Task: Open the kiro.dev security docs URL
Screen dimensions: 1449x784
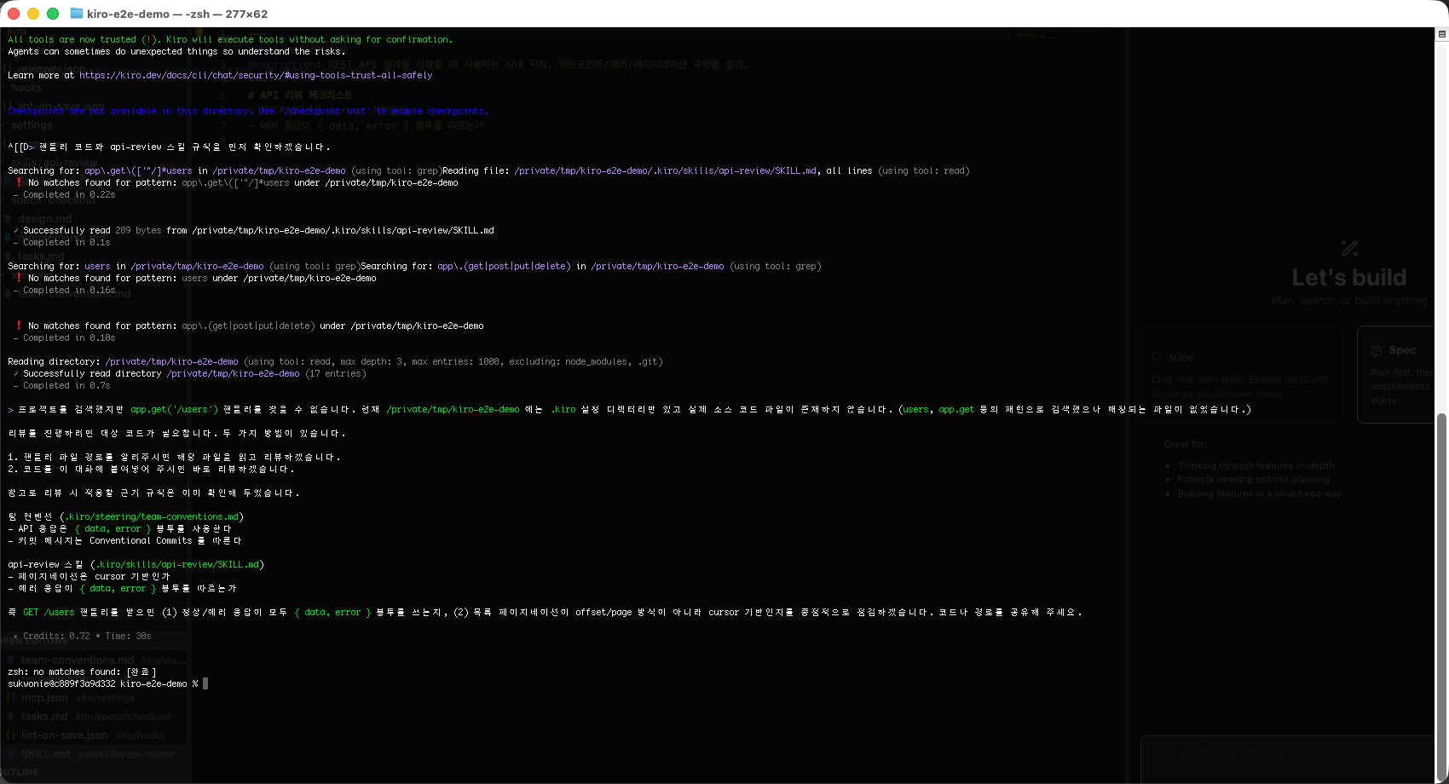Action: 256,75
